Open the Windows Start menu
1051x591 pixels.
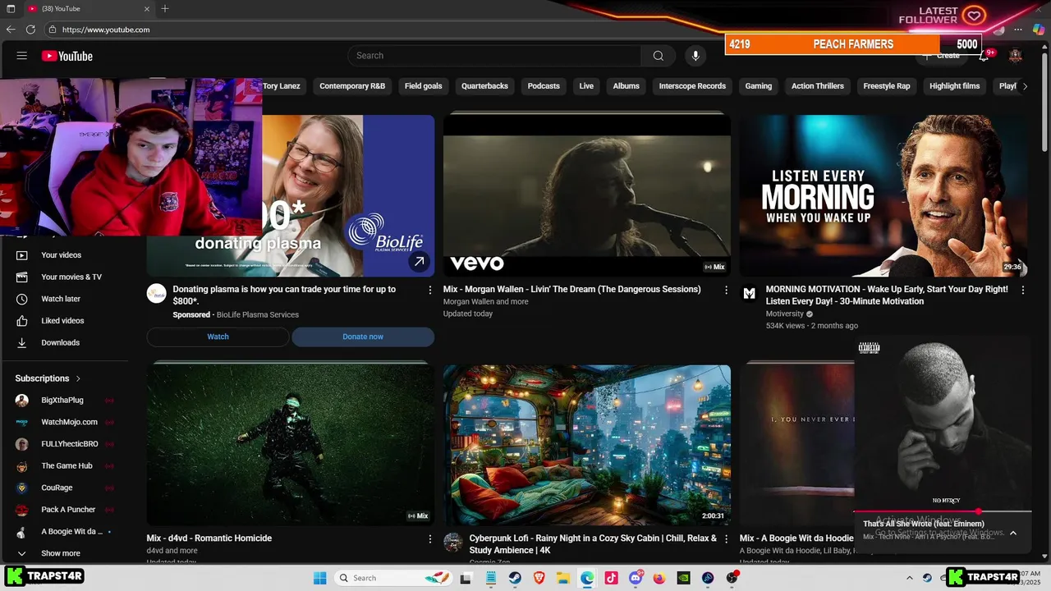pyautogui.click(x=319, y=578)
